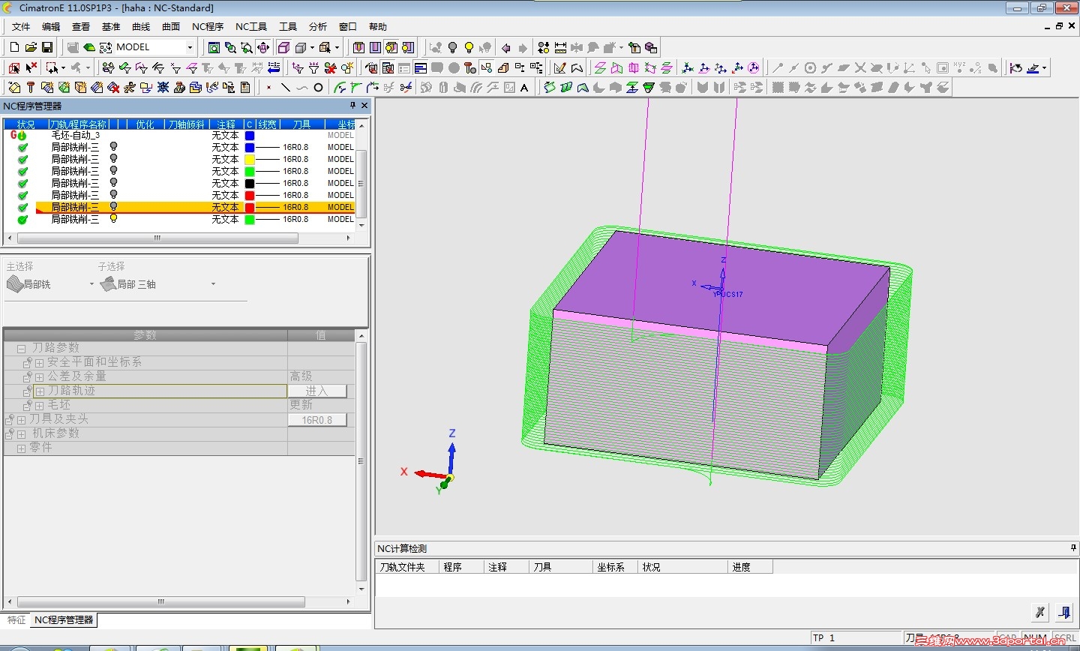This screenshot has height=651, width=1080.
Task: Click the yellow light bulb toolbar icon
Action: tap(469, 47)
